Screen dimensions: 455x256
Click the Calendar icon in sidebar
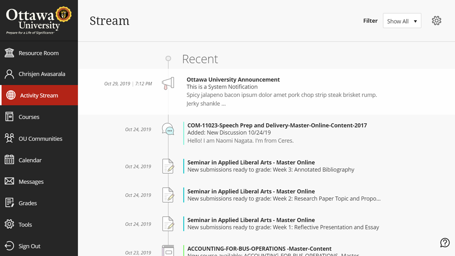coord(9,160)
